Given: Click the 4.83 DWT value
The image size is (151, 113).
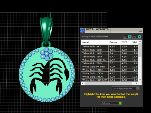Looking at the screenshot, I should [124, 63].
